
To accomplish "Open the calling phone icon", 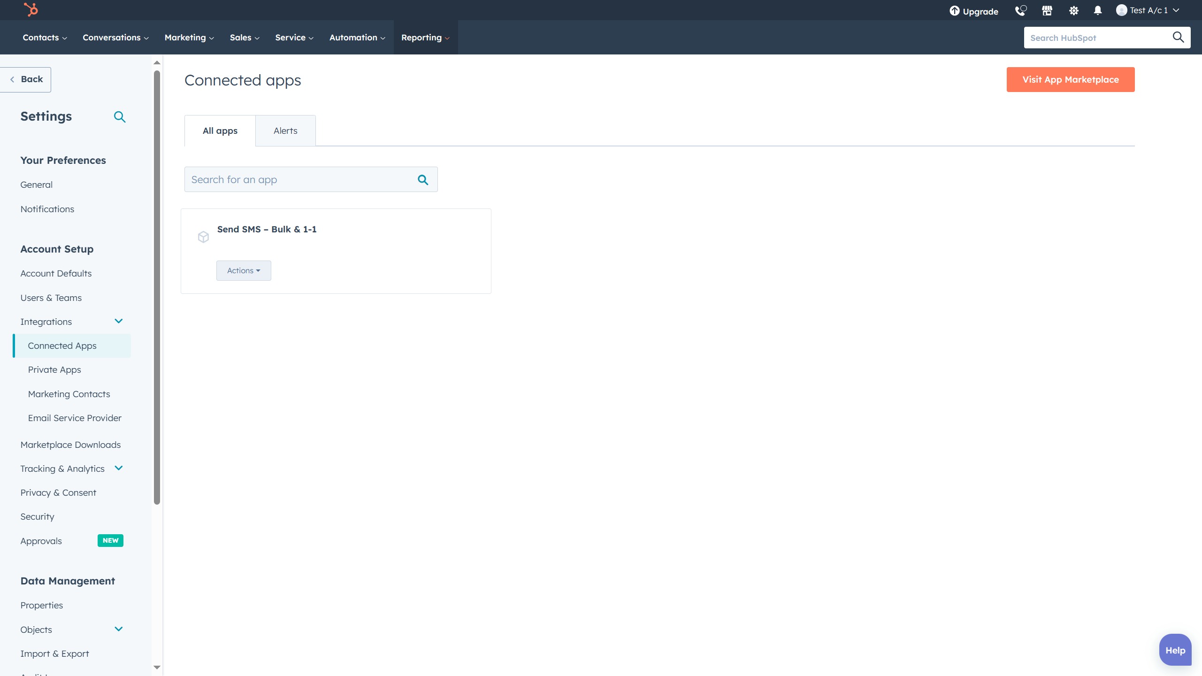I will [x=1020, y=10].
